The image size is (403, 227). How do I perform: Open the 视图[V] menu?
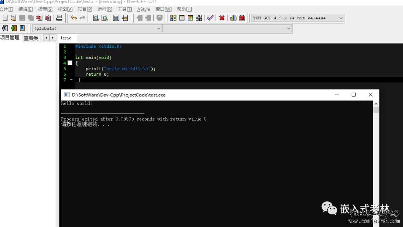[x=65, y=9]
